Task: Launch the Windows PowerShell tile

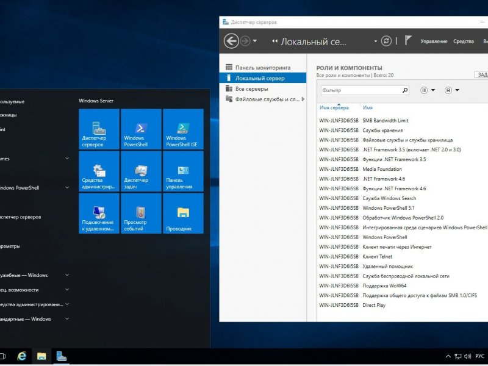Action: tap(141, 129)
